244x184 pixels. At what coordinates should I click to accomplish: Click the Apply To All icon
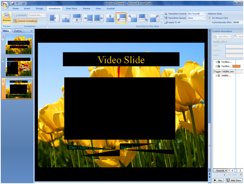(165, 23)
